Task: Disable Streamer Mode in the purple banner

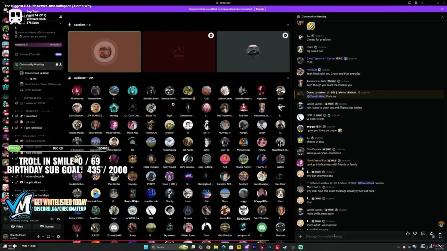Action: 260,9
